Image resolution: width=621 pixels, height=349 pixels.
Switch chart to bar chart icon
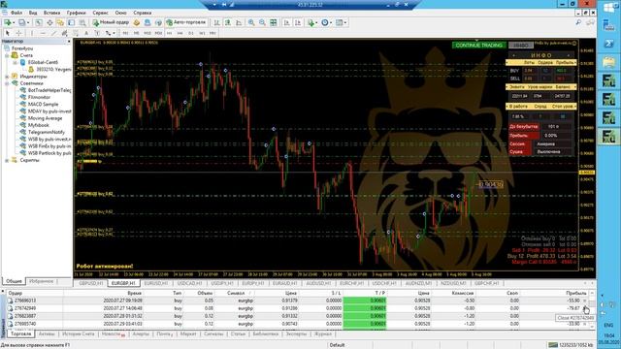[x=217, y=23]
